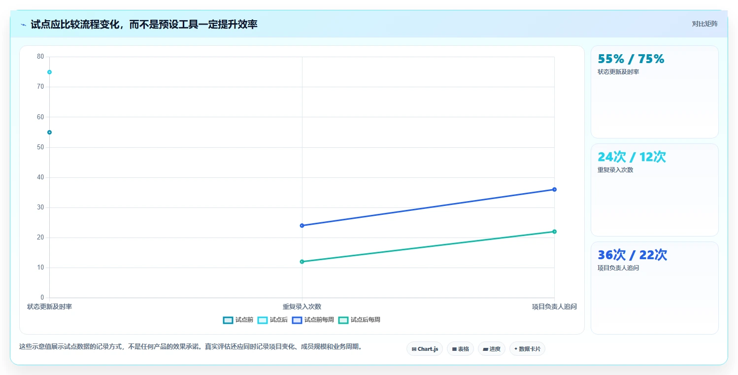Click the 状态更新及时率 card caption
The image size is (738, 375).
pos(618,72)
